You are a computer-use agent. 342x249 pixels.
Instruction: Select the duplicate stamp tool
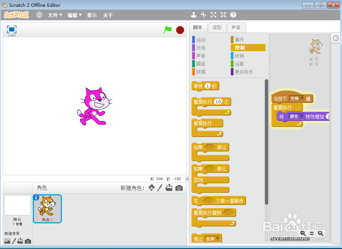pos(193,15)
